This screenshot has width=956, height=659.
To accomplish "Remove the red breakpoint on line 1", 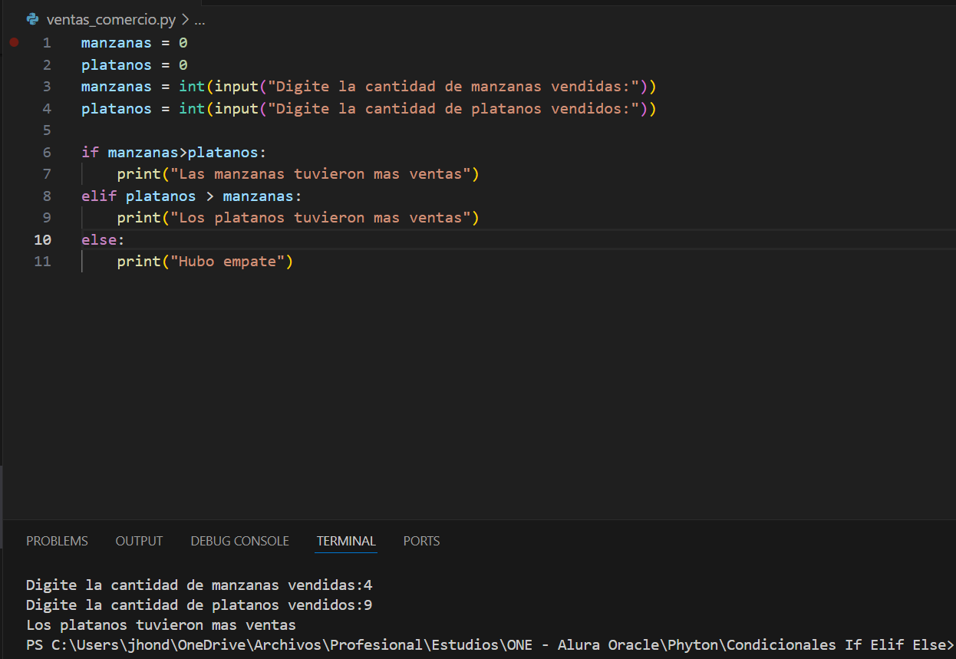I will (14, 43).
